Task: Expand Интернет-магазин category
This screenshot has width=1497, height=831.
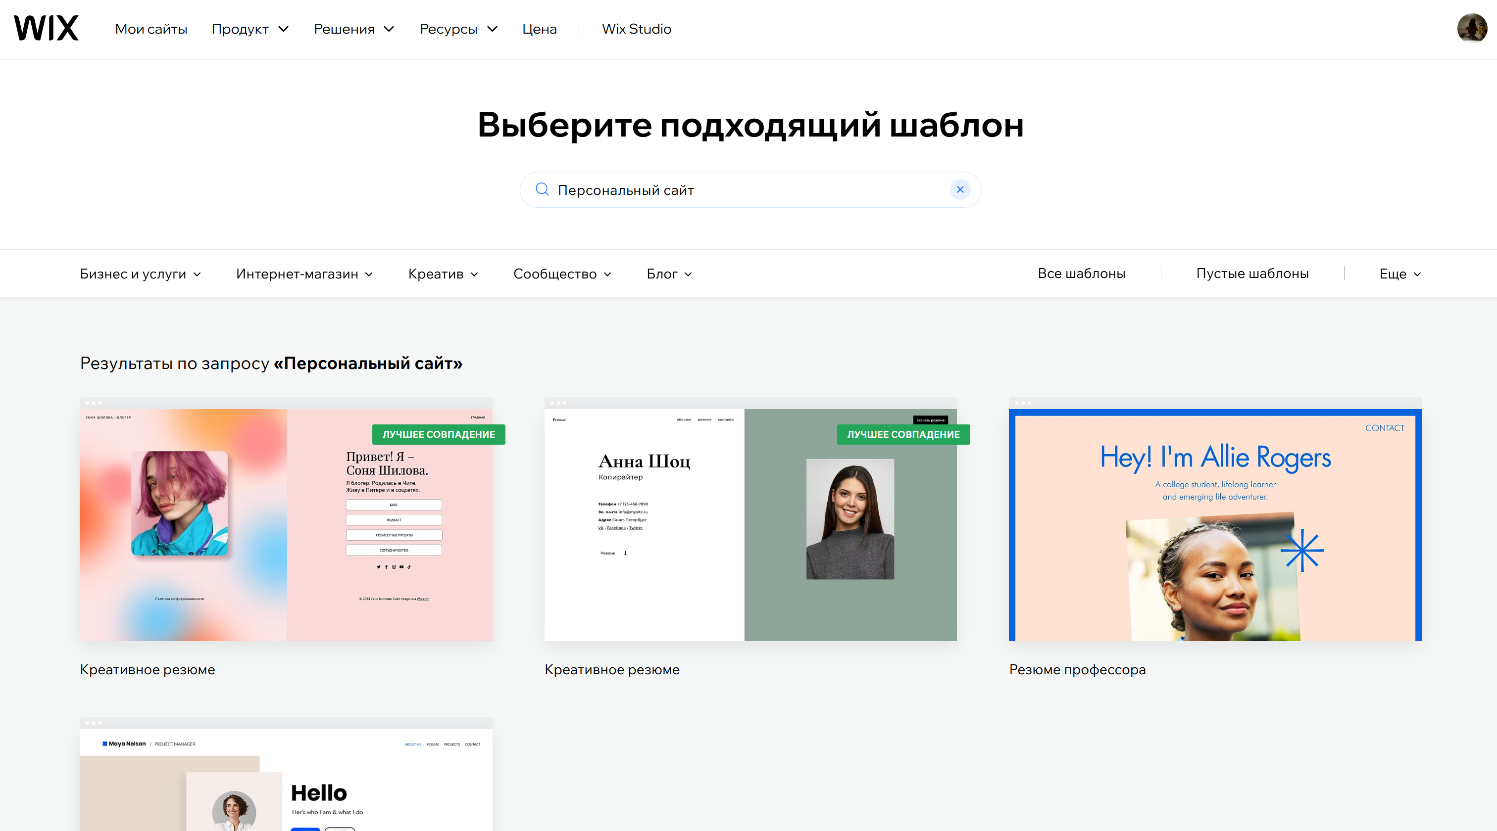Action: [304, 274]
